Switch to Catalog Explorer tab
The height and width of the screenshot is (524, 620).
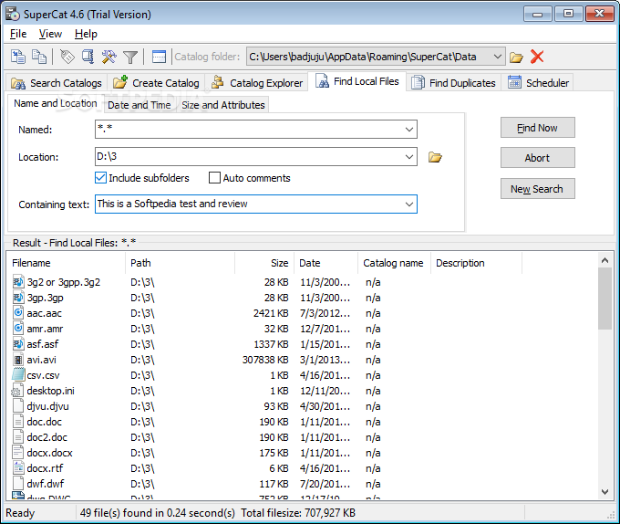tap(256, 83)
